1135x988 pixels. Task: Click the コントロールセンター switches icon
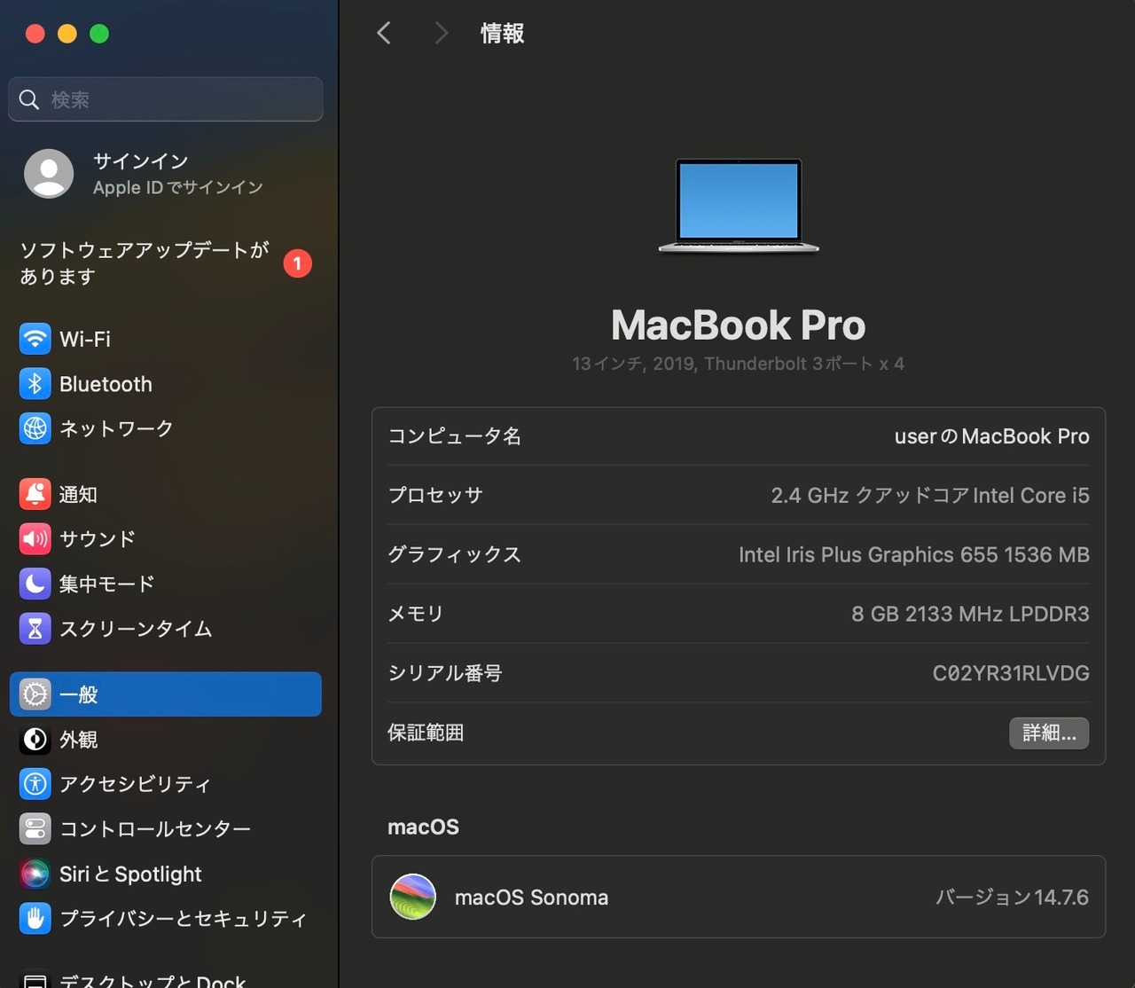pos(35,828)
